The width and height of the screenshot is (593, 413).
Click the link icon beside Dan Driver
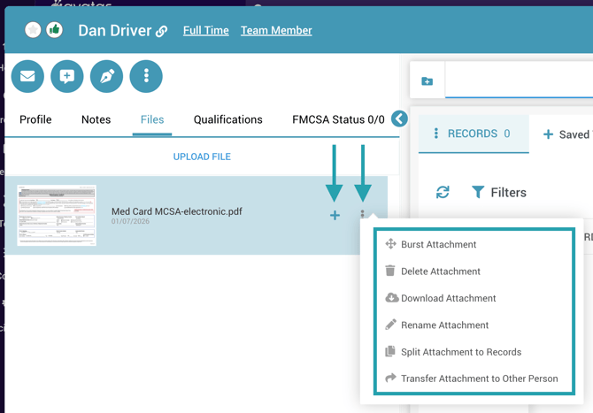[x=162, y=32]
